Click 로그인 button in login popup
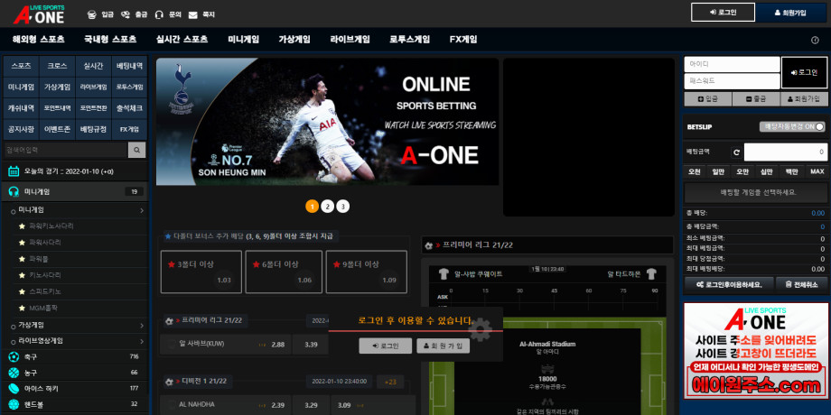The height and width of the screenshot is (415, 831). [386, 346]
